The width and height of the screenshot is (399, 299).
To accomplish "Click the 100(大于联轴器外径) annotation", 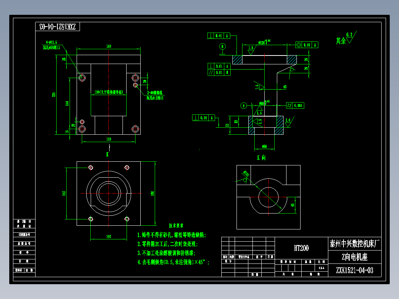I will [x=109, y=92].
